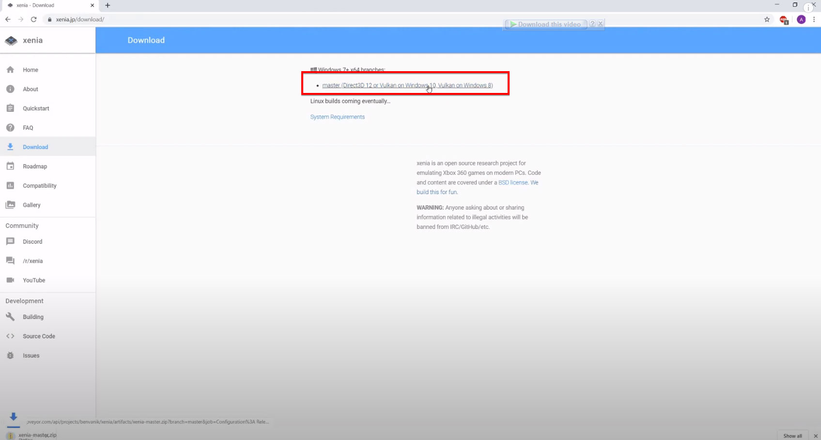Click the /r/xenia forum icon
The image size is (821, 440).
click(x=10, y=261)
